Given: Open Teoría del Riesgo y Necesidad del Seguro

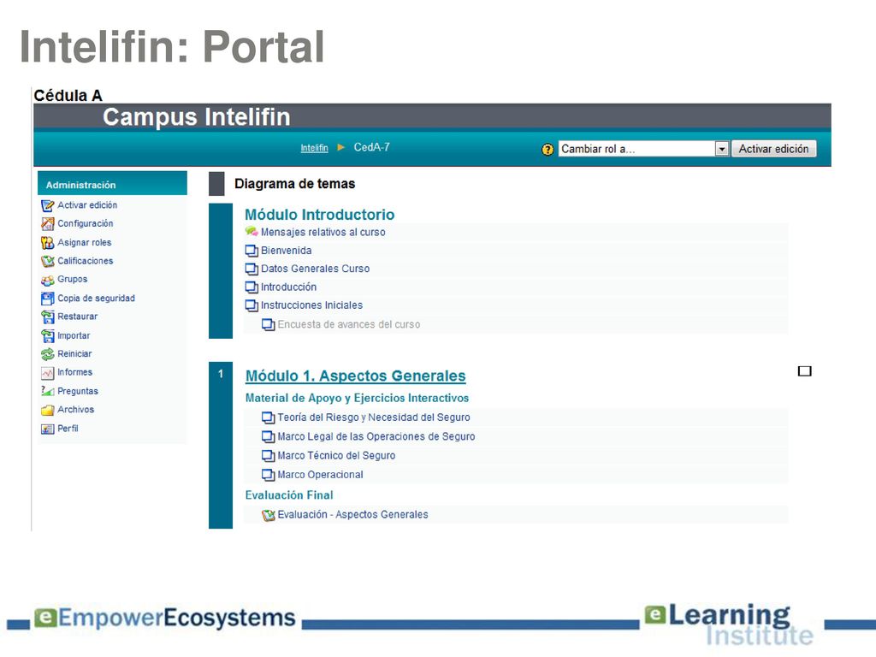Looking at the screenshot, I should 374,417.
